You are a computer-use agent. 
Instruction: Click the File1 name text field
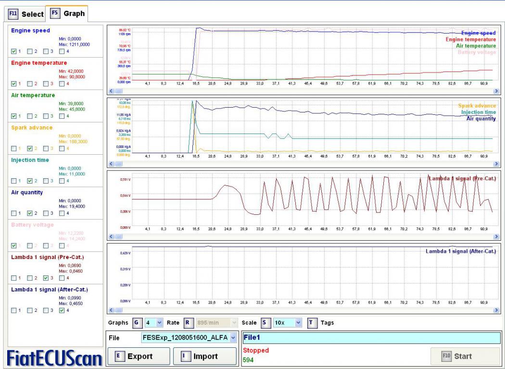click(371, 338)
